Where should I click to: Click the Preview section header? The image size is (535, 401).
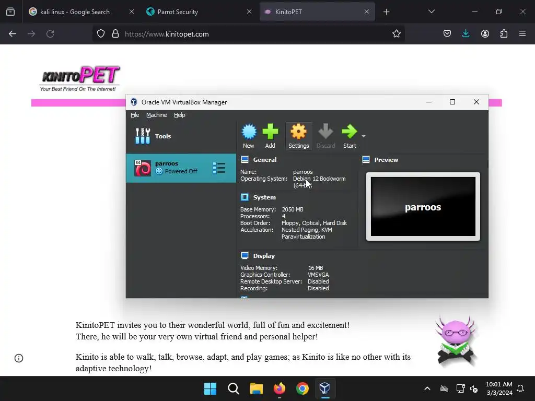[x=386, y=160]
